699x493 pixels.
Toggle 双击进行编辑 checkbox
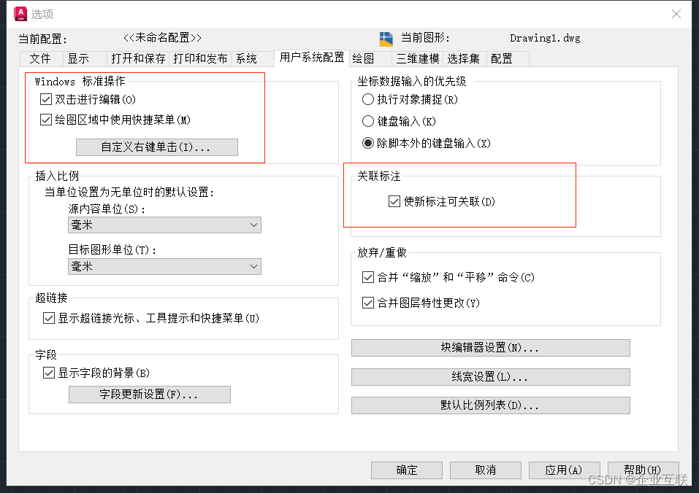(46, 99)
